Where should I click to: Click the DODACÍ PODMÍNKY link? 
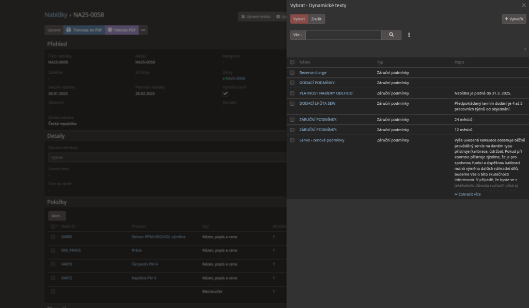point(317,83)
